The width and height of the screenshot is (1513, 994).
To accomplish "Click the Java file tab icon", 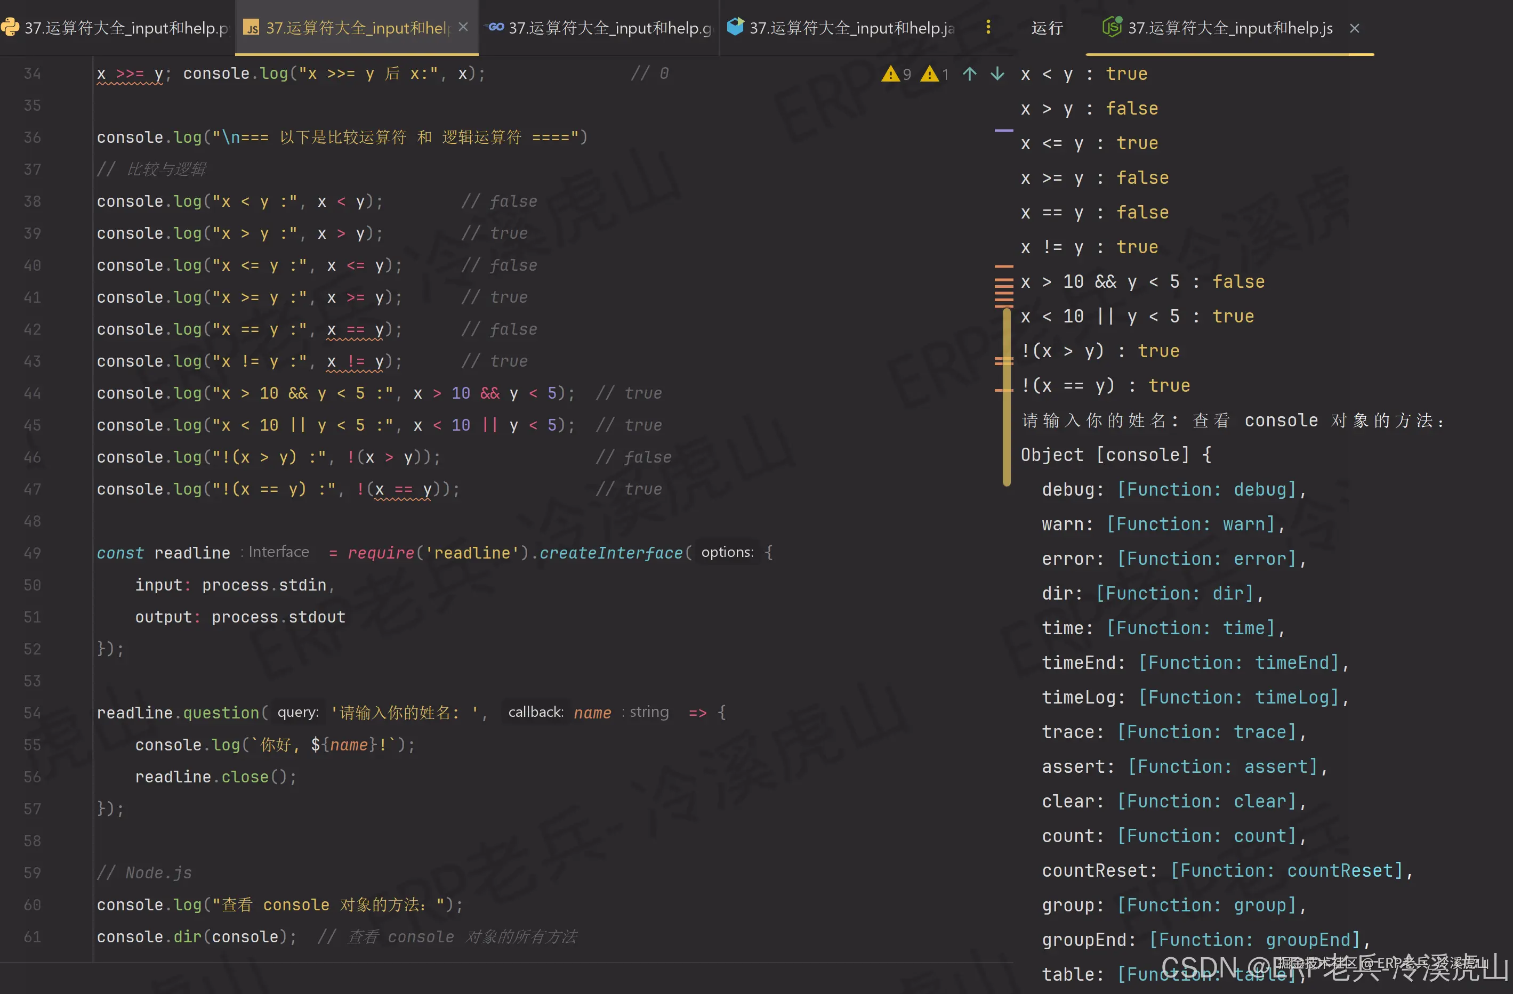I will (735, 27).
